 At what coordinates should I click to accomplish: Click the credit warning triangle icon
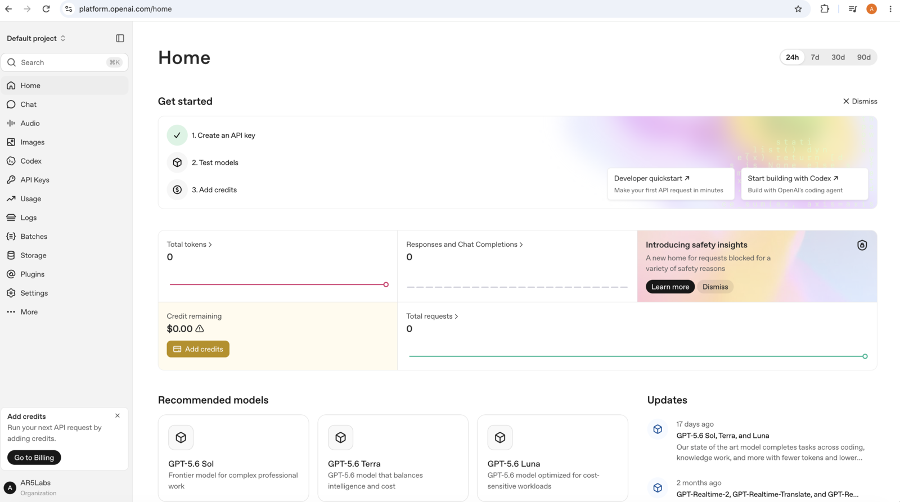point(200,329)
